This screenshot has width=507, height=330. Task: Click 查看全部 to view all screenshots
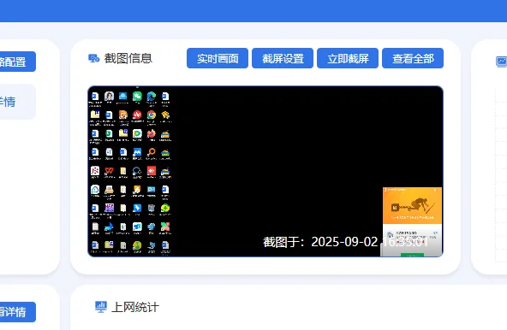click(413, 58)
